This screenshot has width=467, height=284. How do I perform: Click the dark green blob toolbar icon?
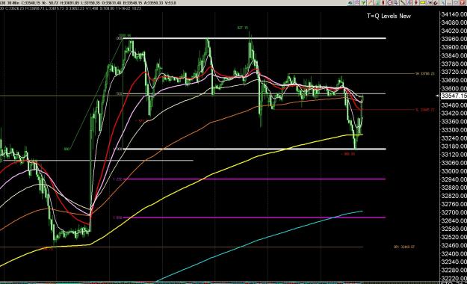point(350,3)
